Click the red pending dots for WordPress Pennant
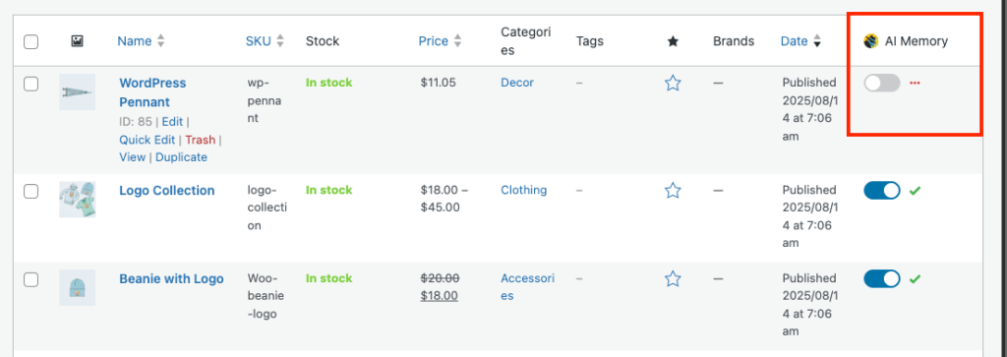The image size is (1007, 357). [916, 83]
